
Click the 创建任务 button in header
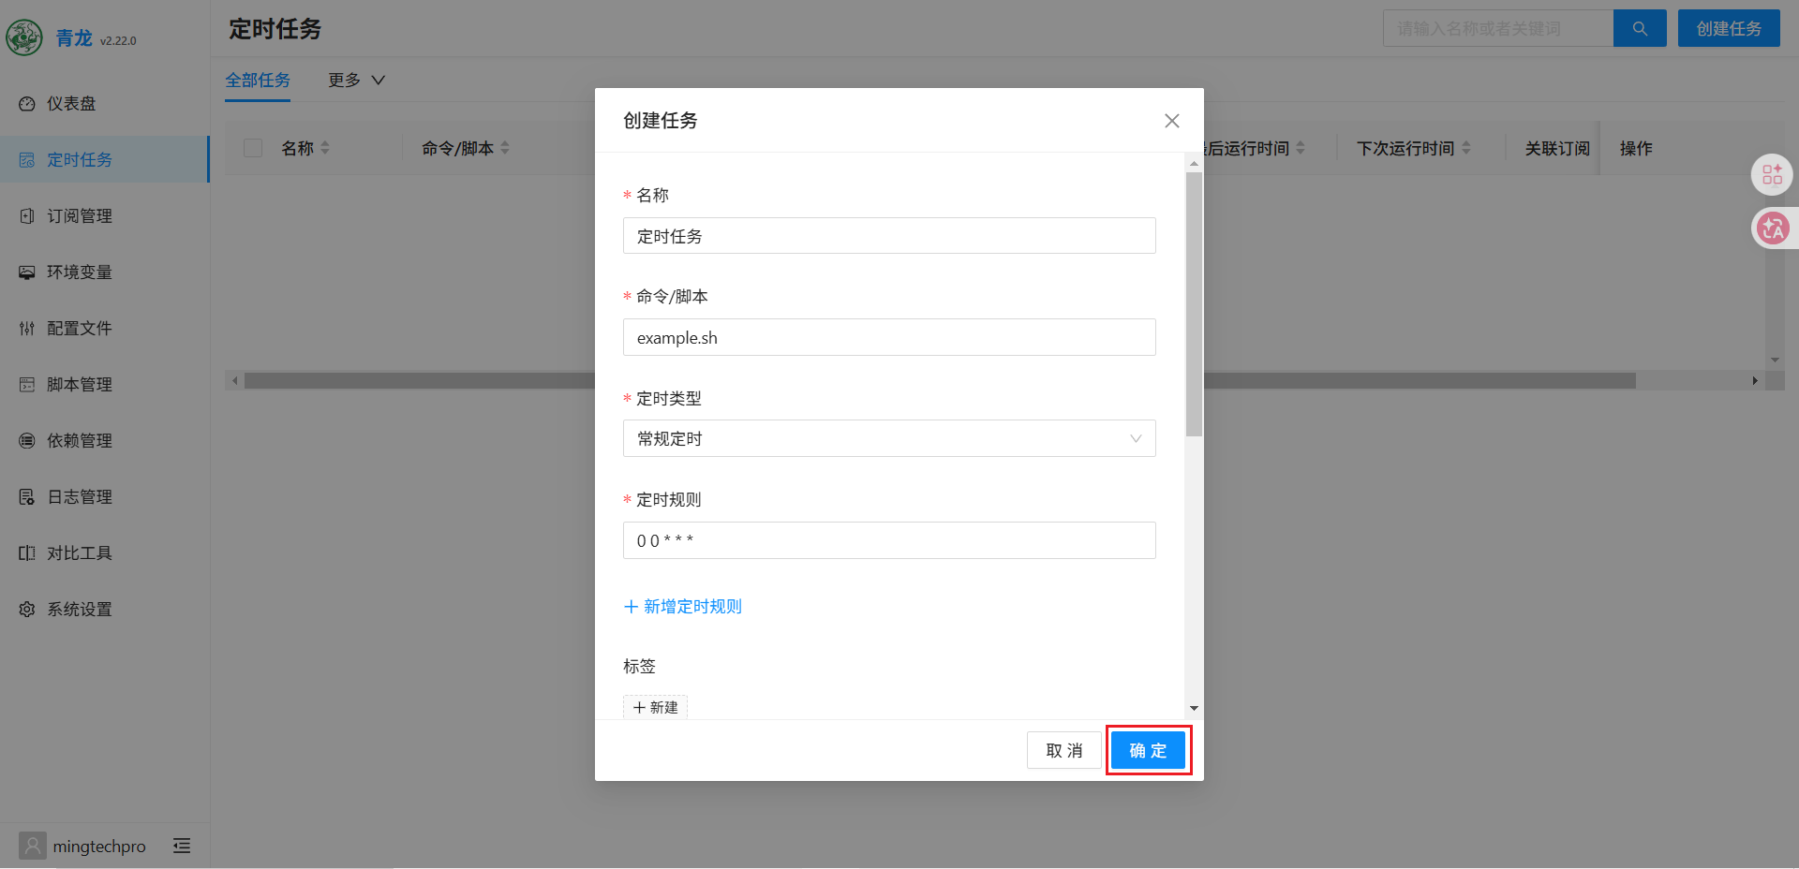[1729, 29]
